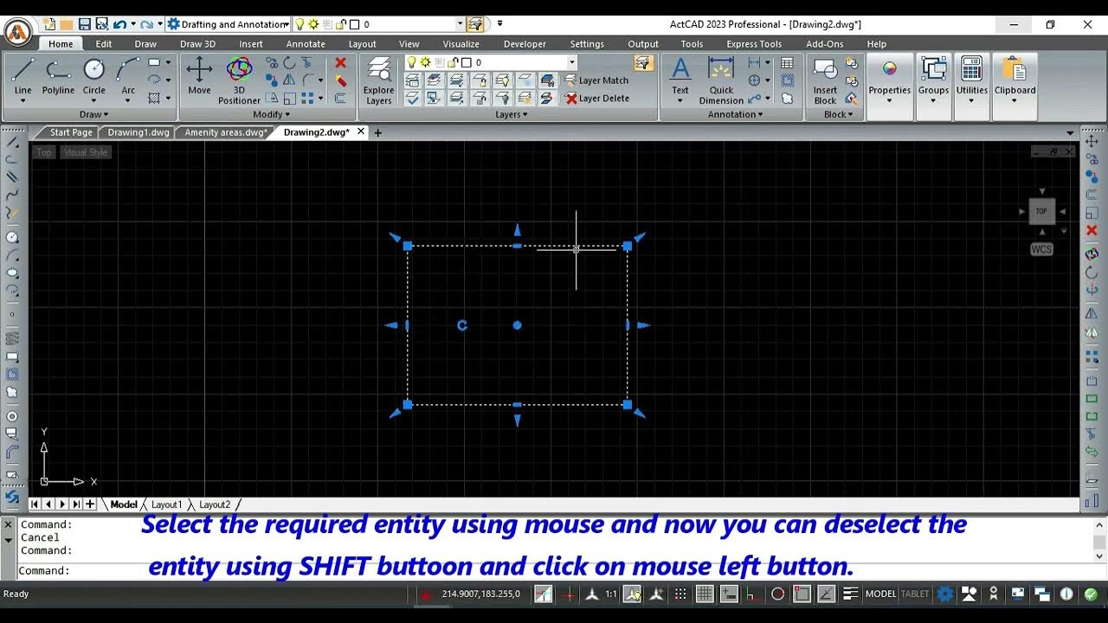Open the ribbon layer selection combo box
This screenshot has width=1108, height=623.
click(490, 62)
